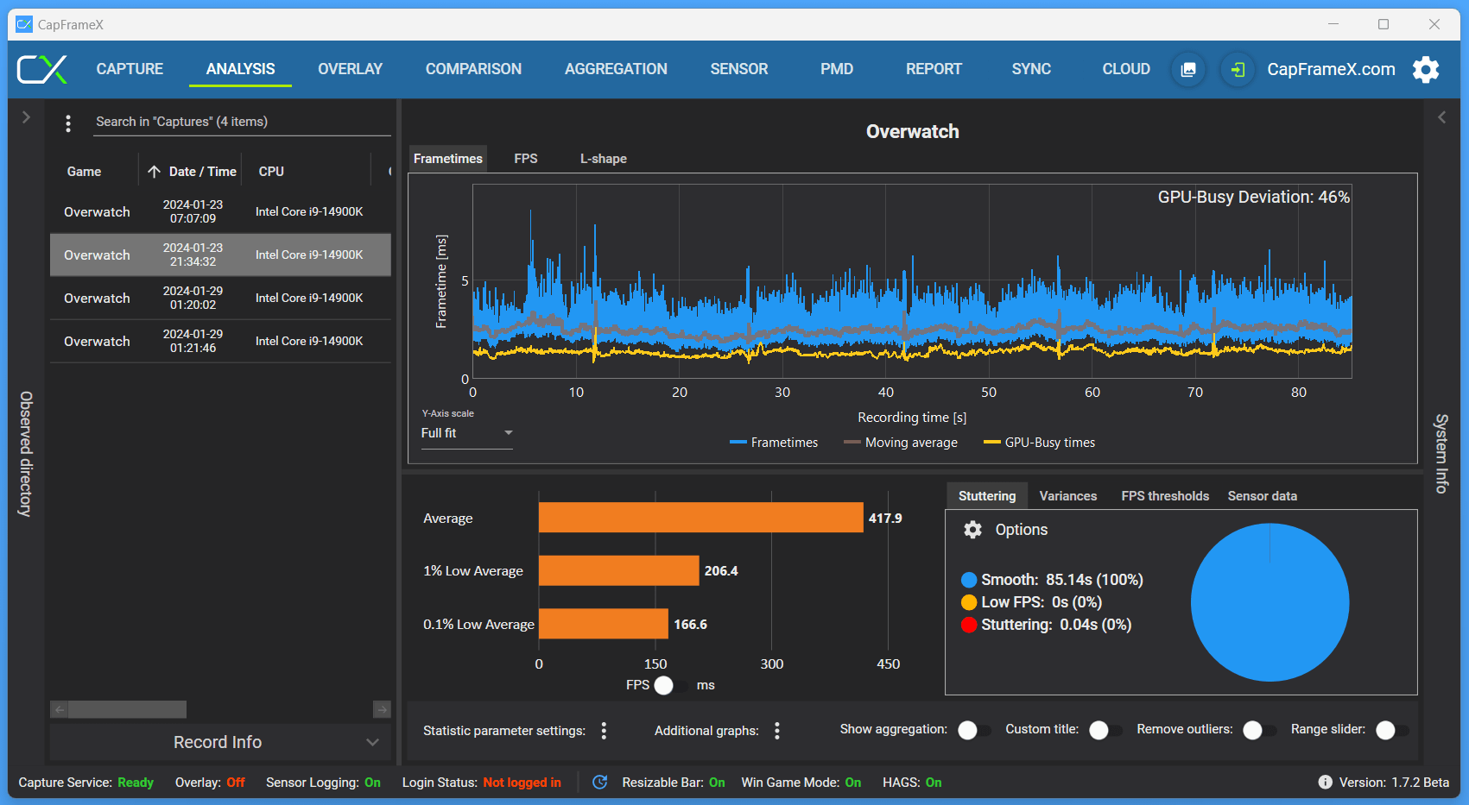Select Overwatch capture from 2024-01-29 01:20:02
The image size is (1469, 805).
click(x=220, y=299)
